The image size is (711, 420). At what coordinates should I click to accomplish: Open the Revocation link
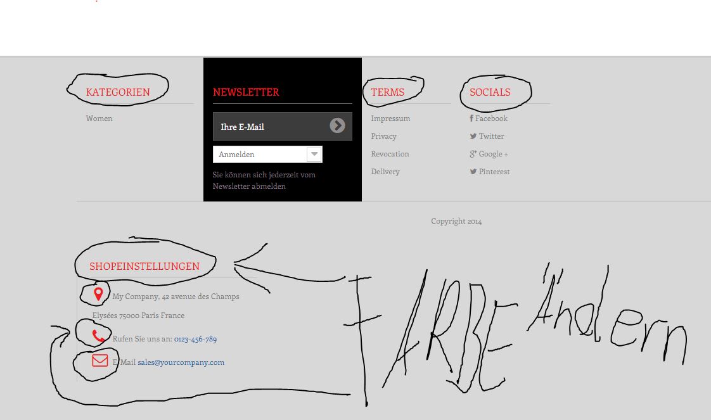390,154
